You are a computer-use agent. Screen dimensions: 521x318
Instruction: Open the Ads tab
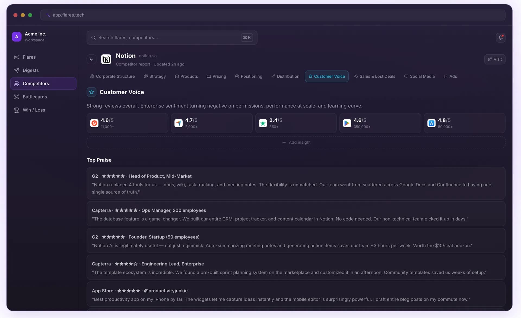(x=450, y=76)
